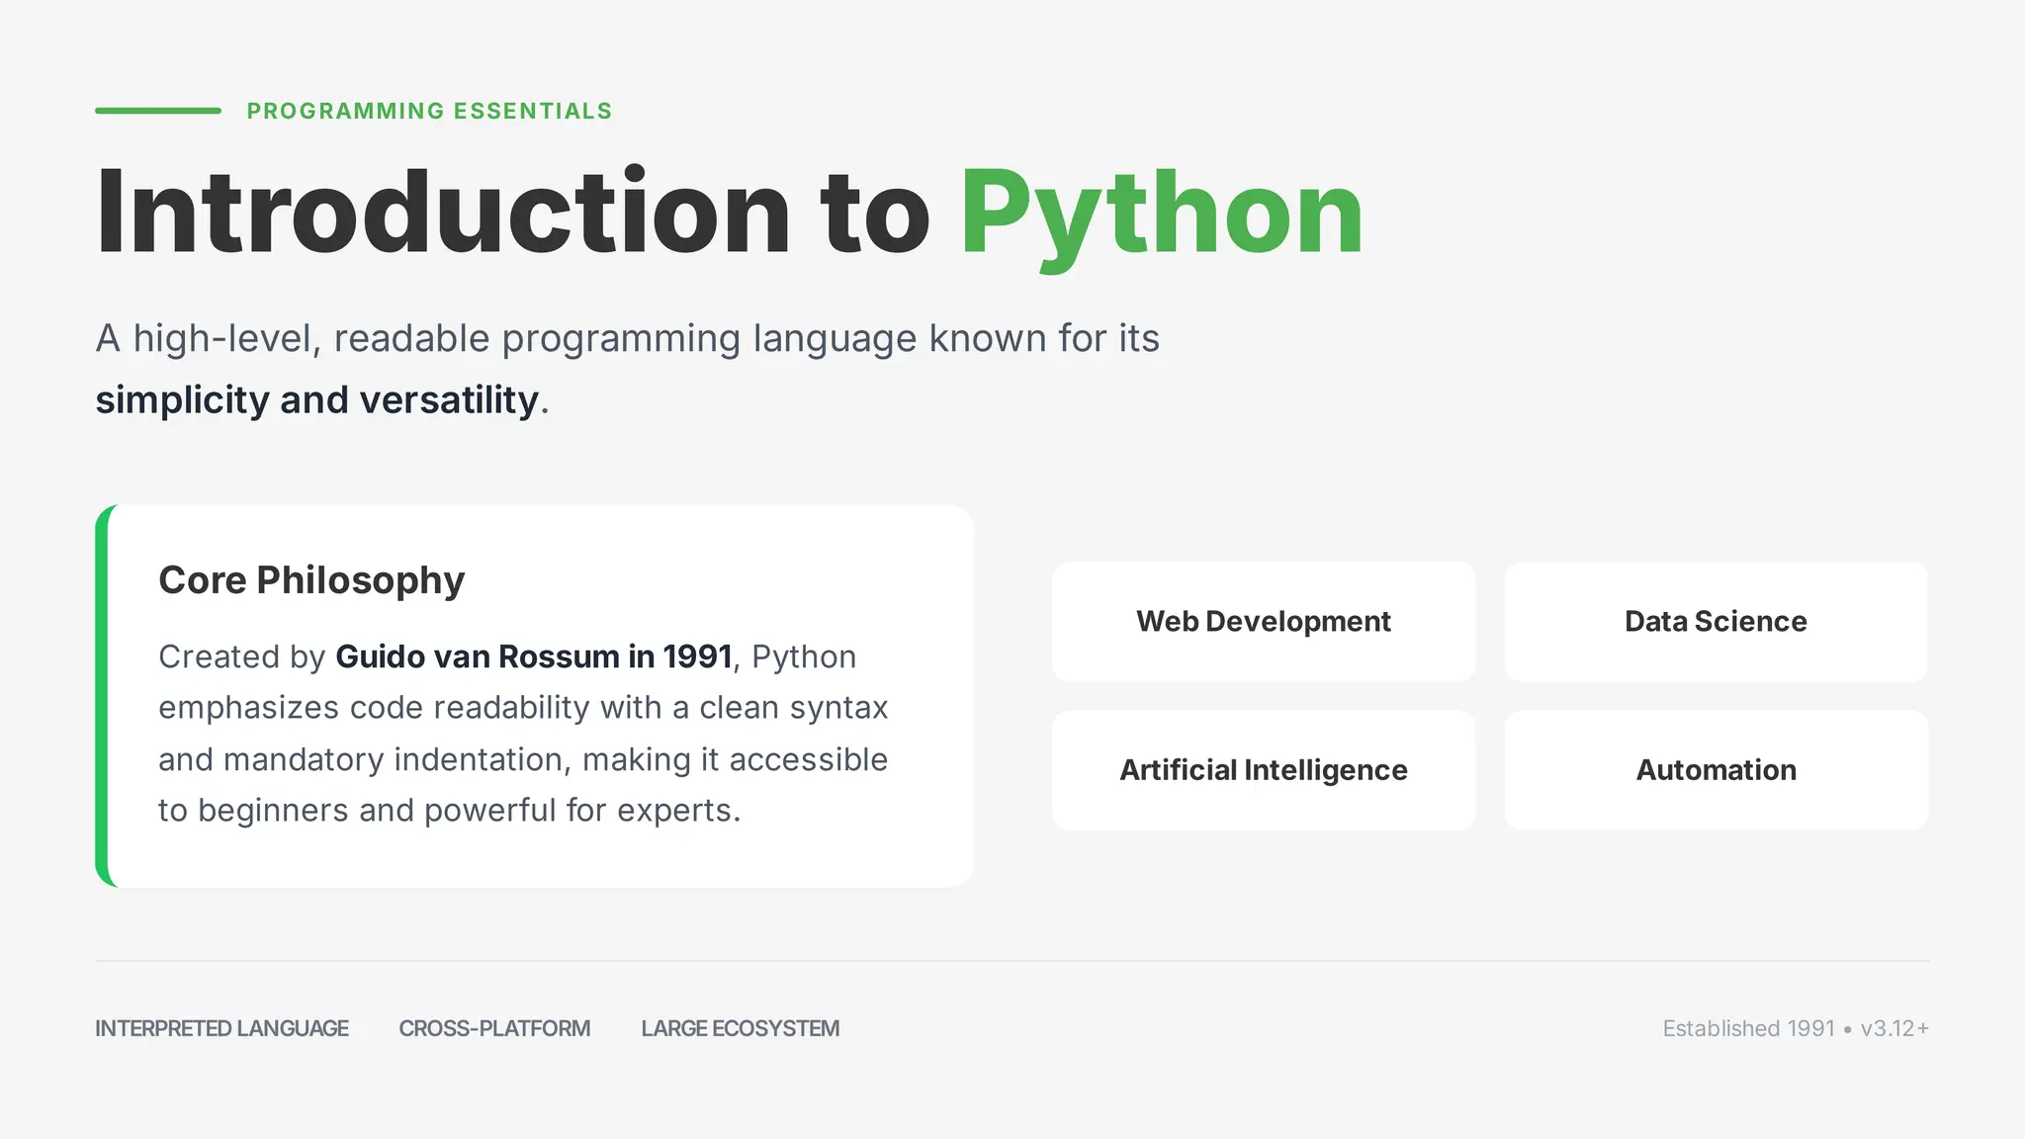
Task: Select the Data Science card
Action: click(x=1716, y=621)
